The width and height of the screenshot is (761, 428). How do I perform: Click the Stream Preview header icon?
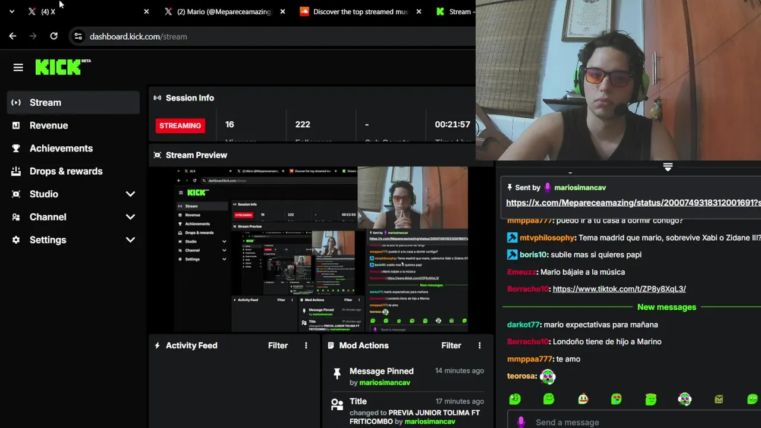[x=157, y=155]
